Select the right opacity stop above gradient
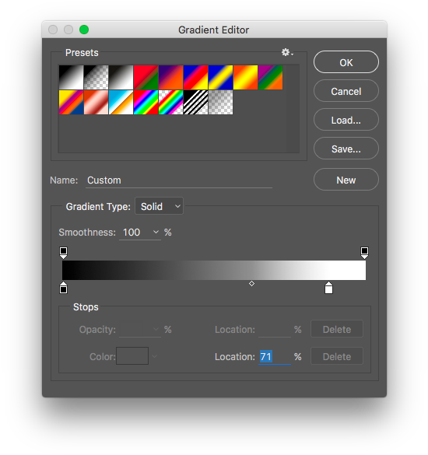Viewport: 428px width, 455px height. [364, 253]
